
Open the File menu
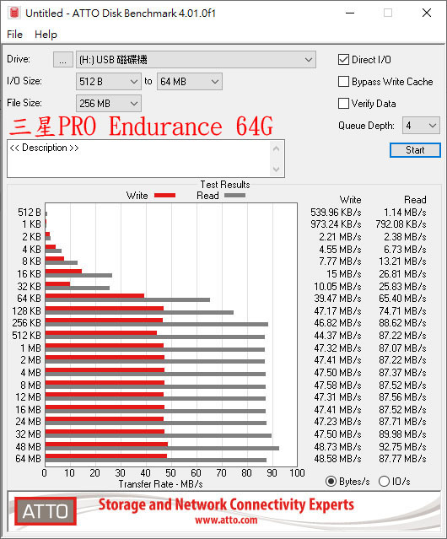[x=15, y=35]
